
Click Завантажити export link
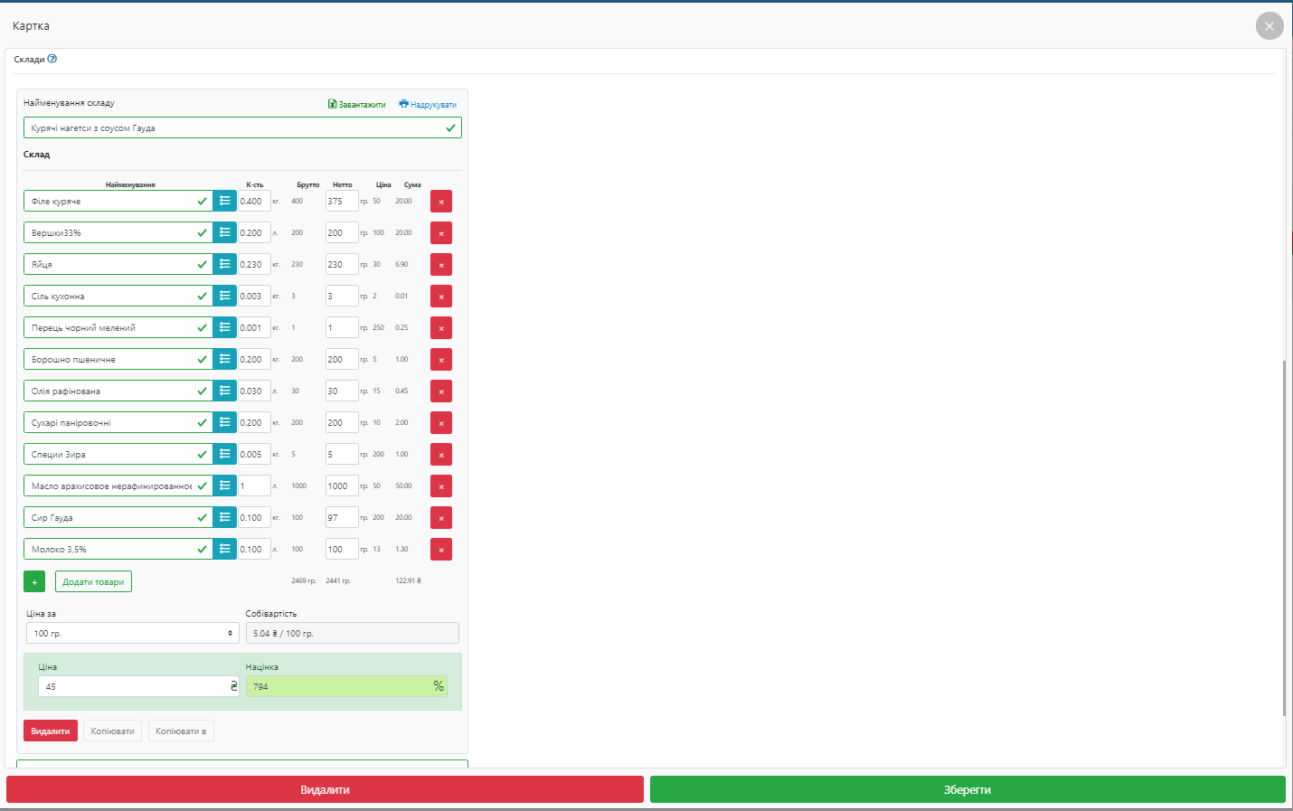[x=357, y=105]
